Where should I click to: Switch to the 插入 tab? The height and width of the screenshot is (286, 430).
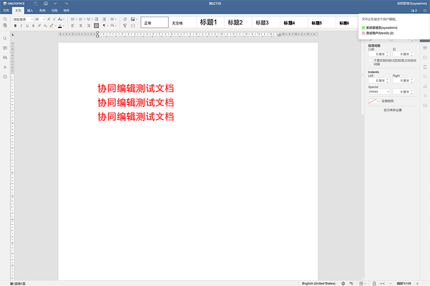coord(30,10)
